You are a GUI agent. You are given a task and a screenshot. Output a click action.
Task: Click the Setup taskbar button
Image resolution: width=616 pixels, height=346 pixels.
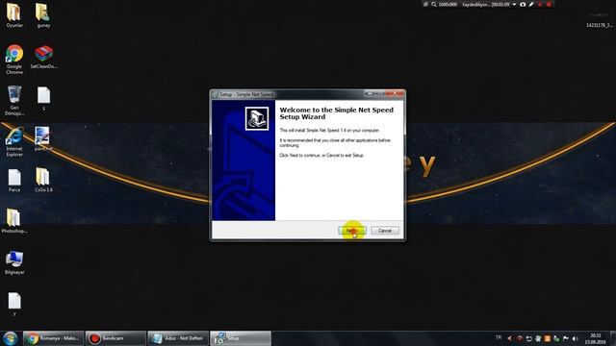(241, 338)
